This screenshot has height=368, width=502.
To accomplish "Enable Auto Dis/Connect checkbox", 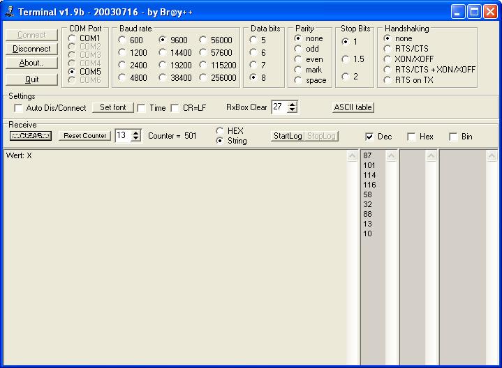I will coord(19,108).
